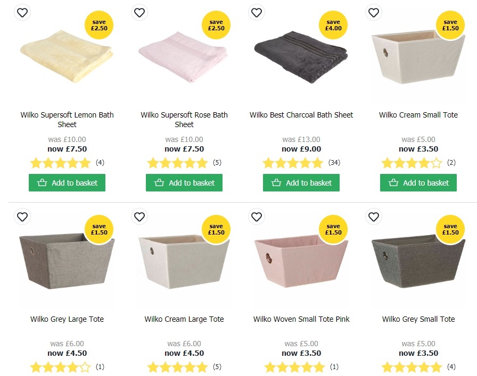
Task: Add the Rose Bath Sheet to basket
Action: click(x=184, y=182)
